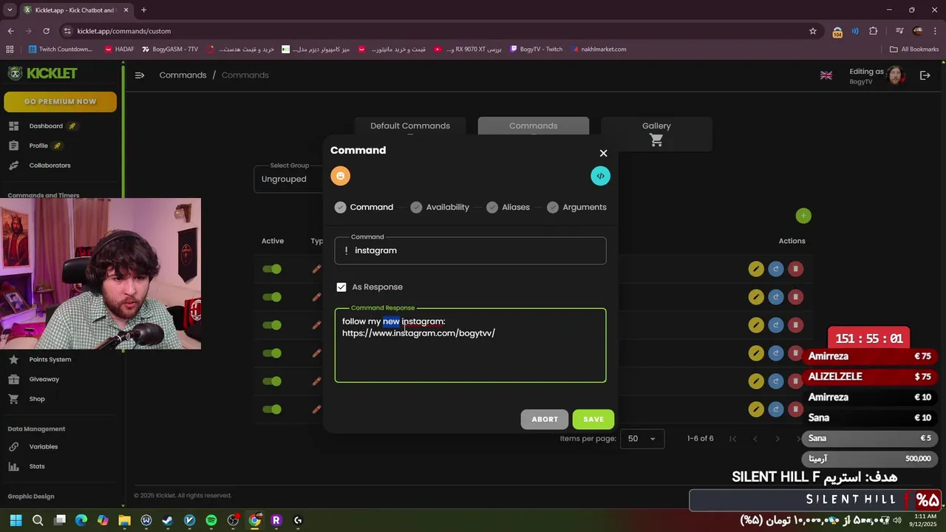Open Editing as BogyTV profile menu

click(877, 75)
